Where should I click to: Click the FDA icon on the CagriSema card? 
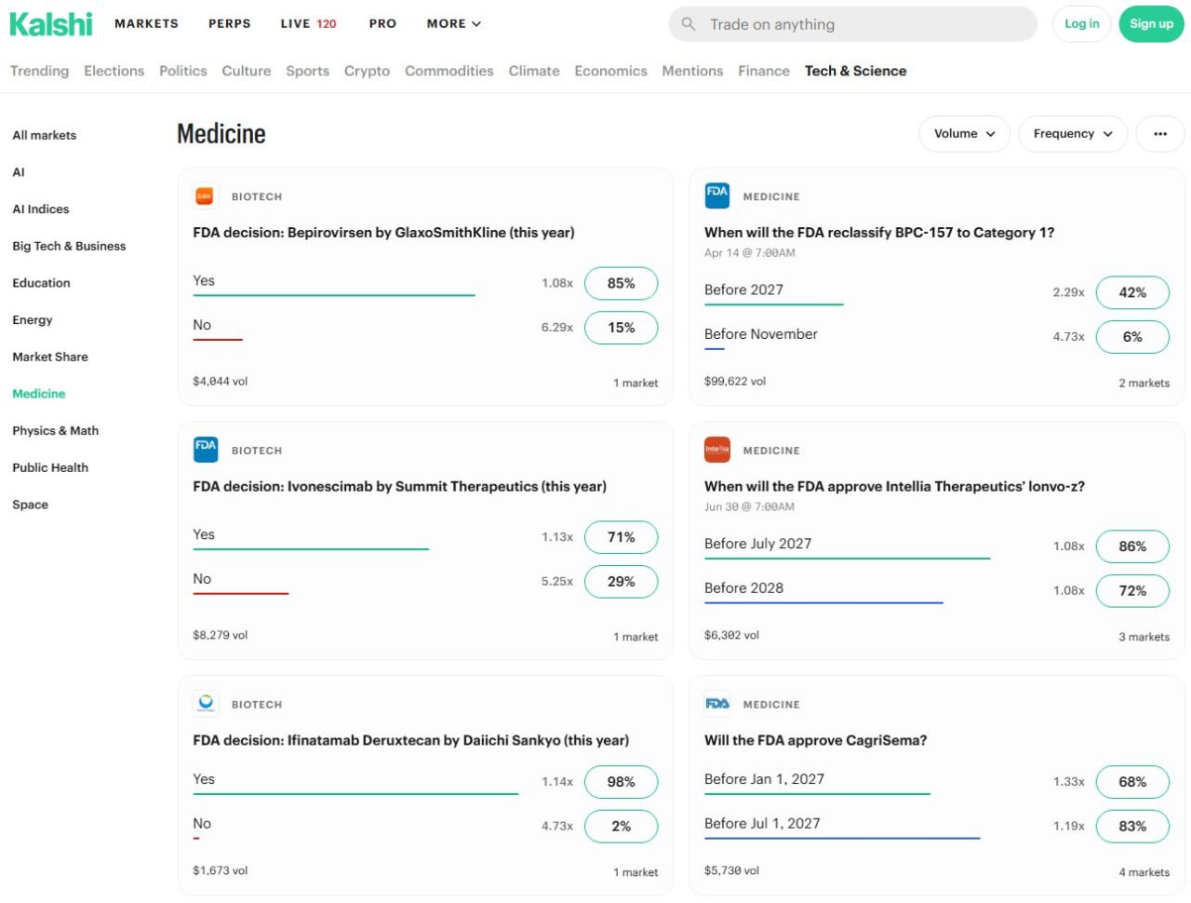717,705
